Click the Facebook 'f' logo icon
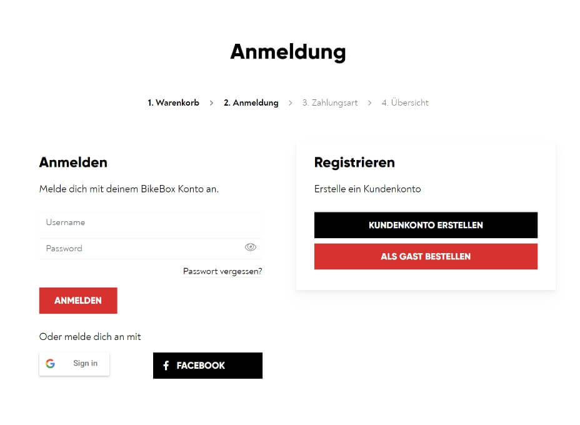 [166, 366]
